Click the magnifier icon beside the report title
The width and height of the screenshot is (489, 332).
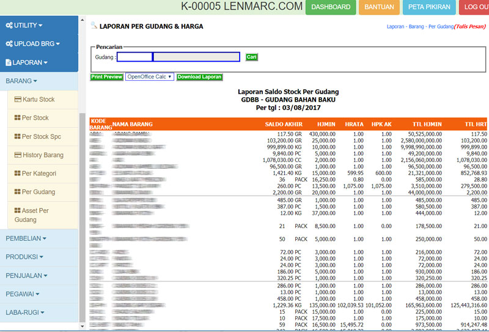[x=94, y=26]
